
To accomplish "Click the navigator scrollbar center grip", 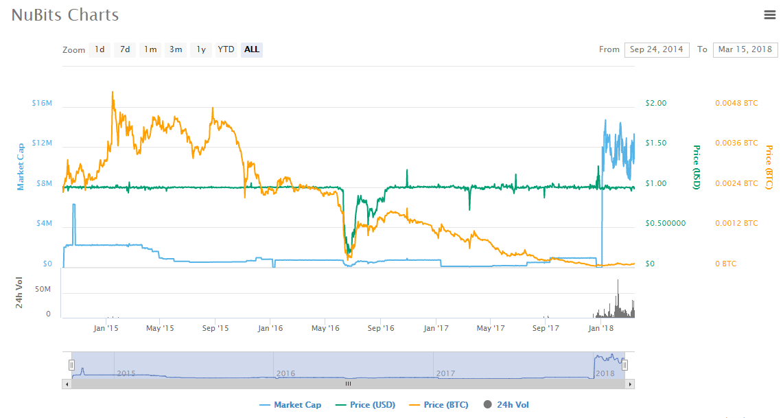I will [348, 384].
